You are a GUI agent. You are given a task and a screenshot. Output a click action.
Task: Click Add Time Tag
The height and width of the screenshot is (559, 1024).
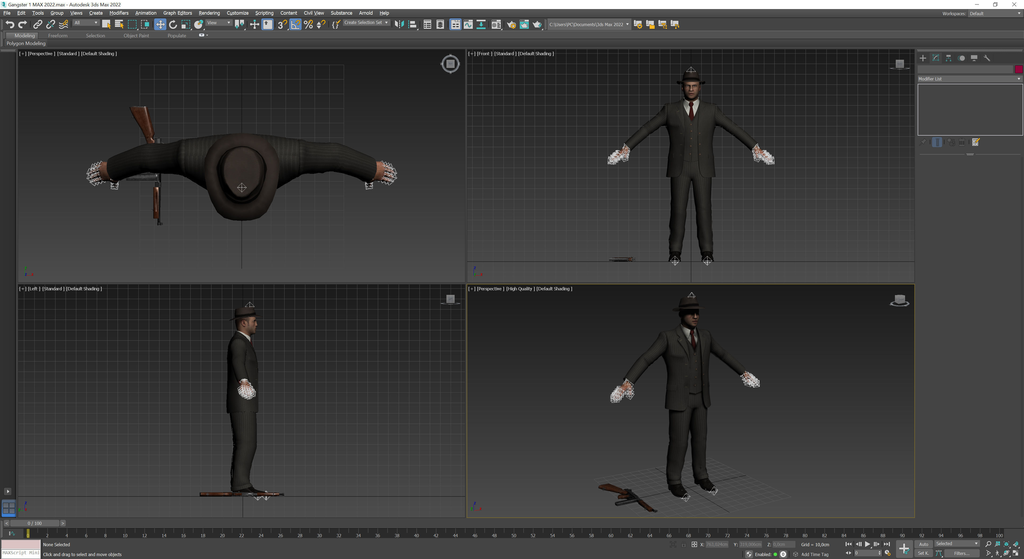click(814, 554)
